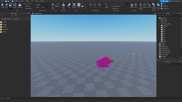Select the Select tool in ribbon

coord(3,5)
